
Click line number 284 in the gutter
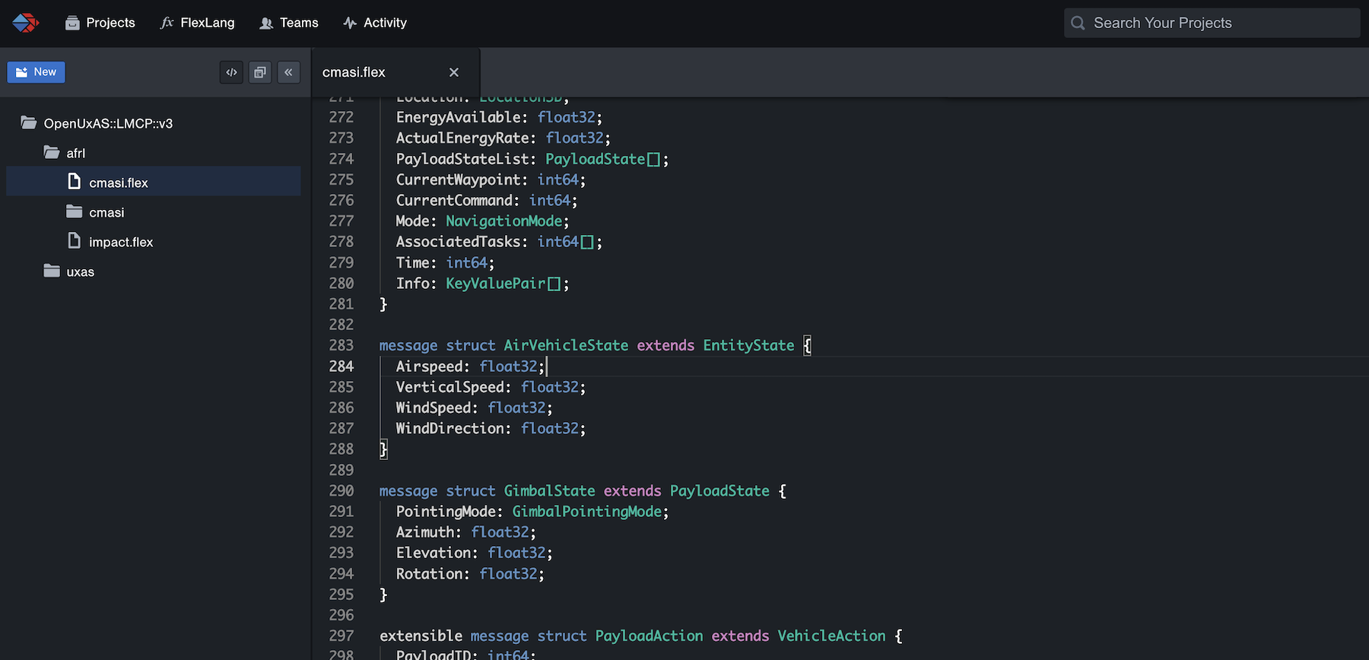pos(341,366)
